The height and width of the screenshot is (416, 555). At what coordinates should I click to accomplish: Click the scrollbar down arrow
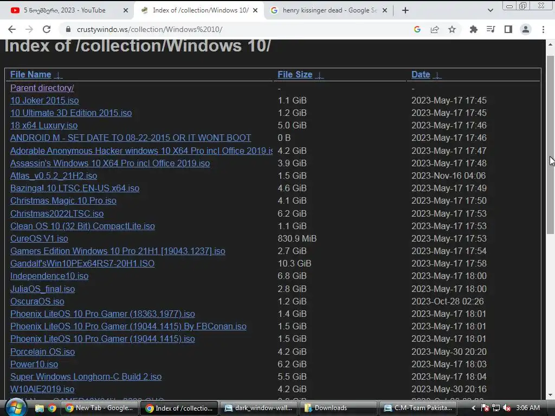tap(550, 395)
